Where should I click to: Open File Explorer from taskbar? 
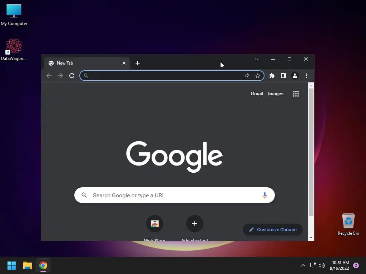click(x=27, y=265)
